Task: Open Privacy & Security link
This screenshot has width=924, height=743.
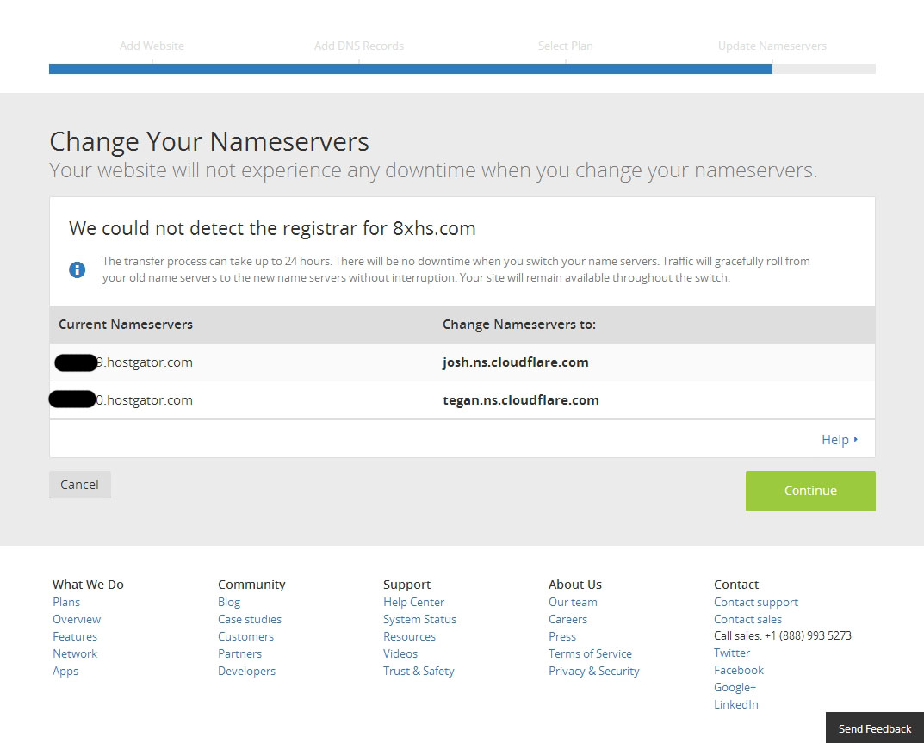Action: [594, 672]
